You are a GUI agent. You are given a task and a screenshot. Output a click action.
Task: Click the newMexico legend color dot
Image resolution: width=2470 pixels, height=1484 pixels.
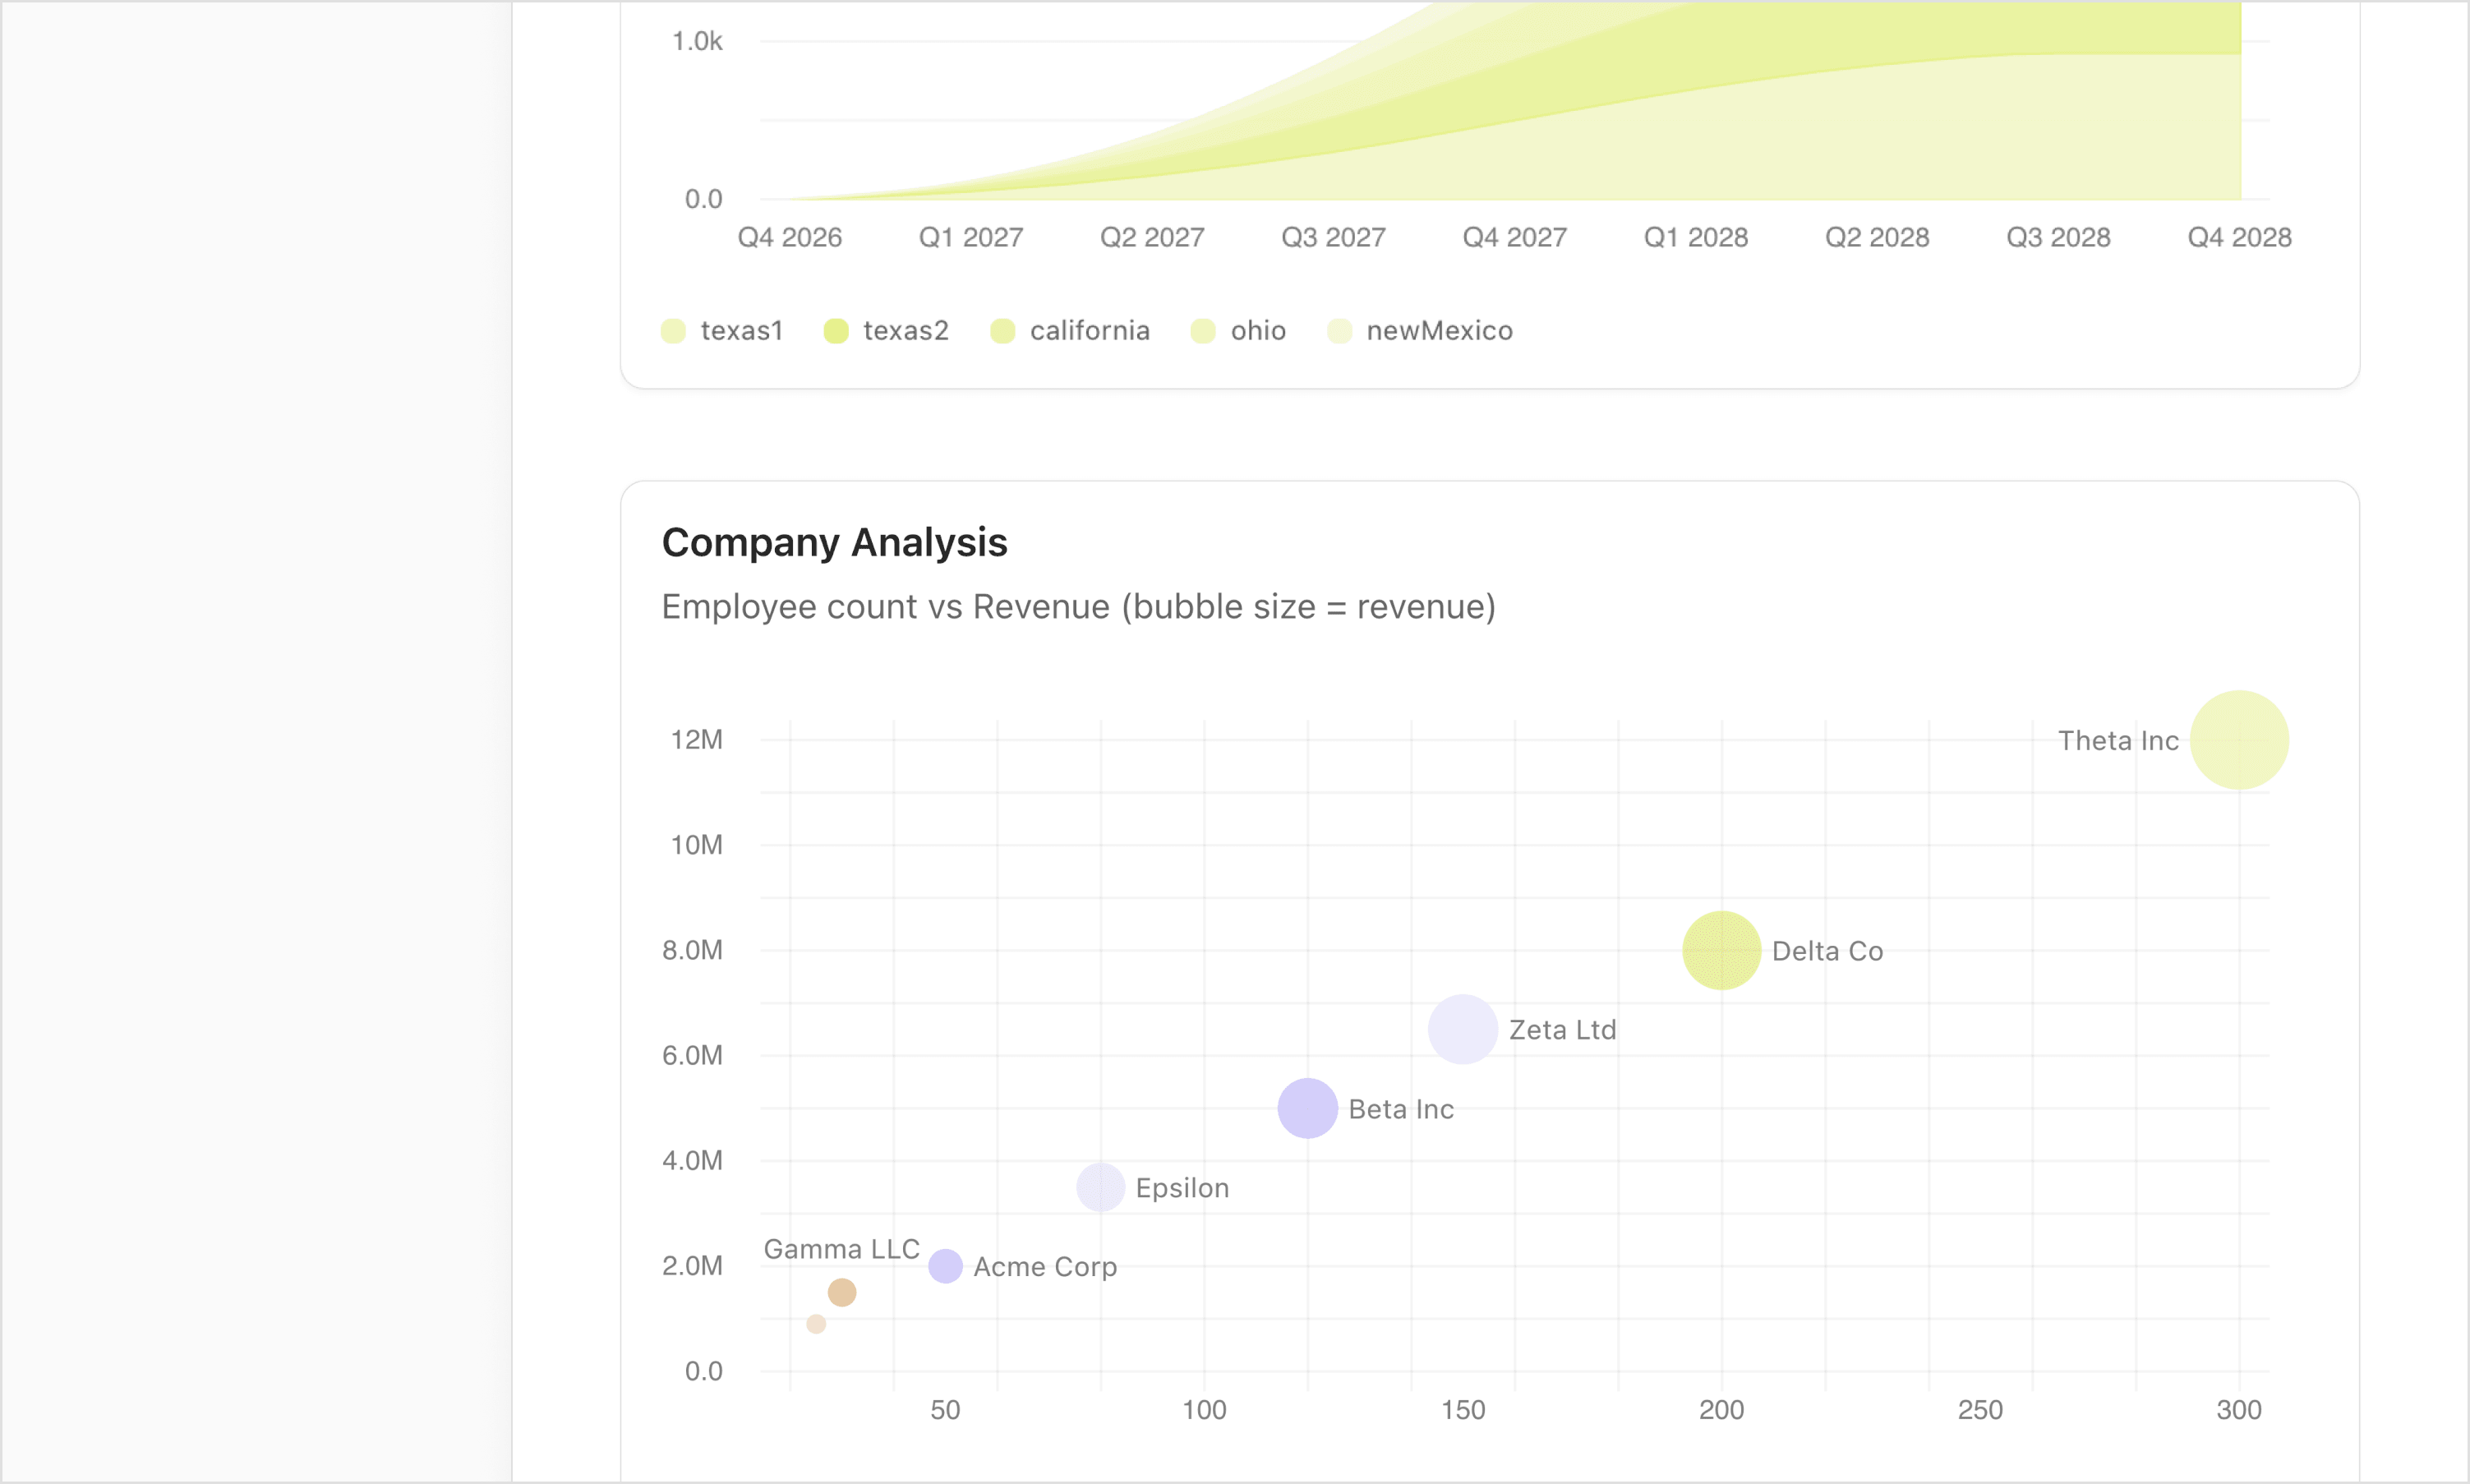(x=1339, y=331)
